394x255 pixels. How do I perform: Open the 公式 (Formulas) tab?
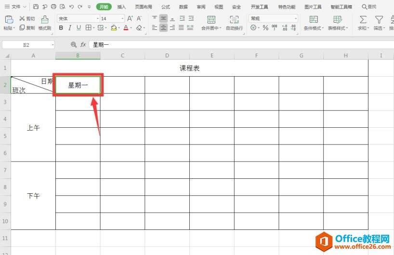[166, 7]
